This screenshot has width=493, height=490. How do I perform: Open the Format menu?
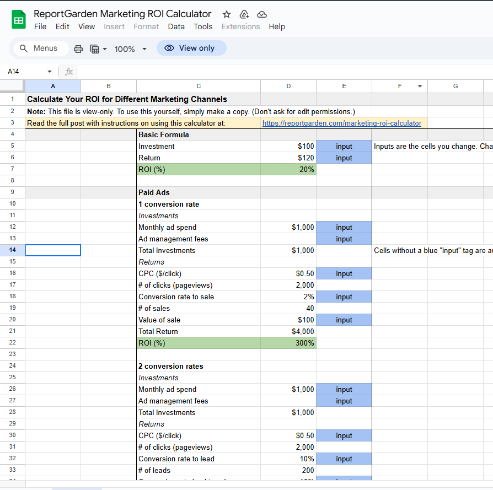[x=146, y=26]
